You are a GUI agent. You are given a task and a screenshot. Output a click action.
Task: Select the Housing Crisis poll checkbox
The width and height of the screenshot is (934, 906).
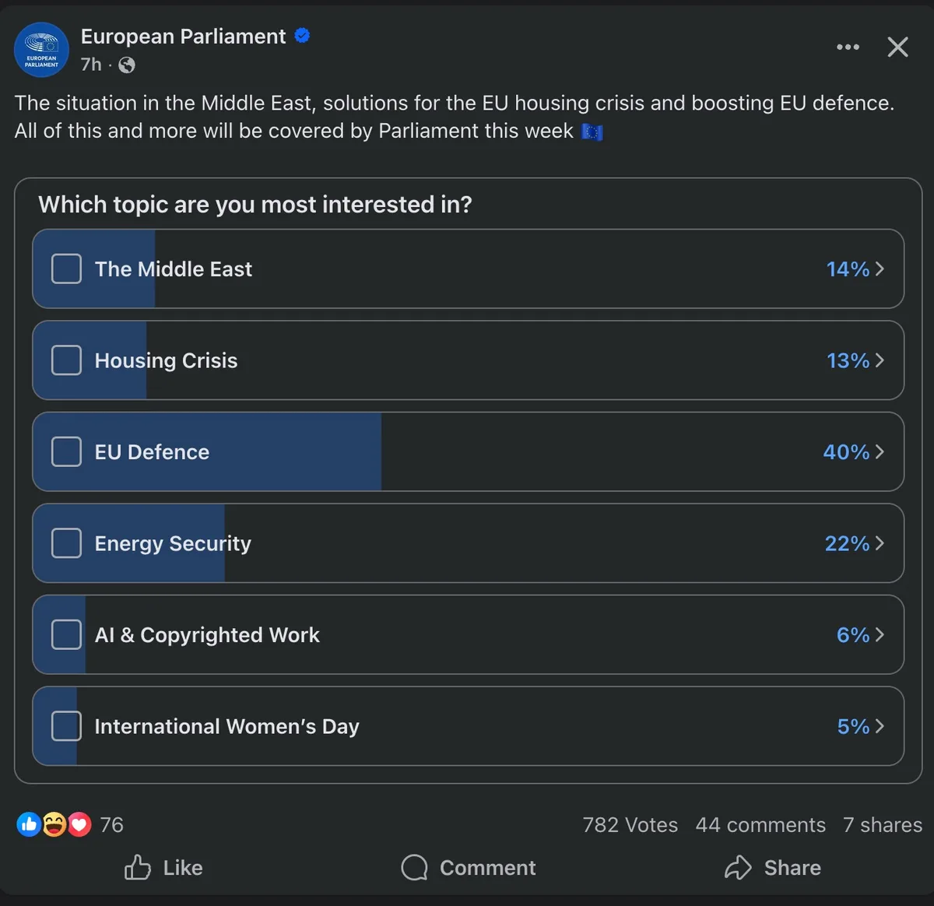pyautogui.click(x=66, y=360)
